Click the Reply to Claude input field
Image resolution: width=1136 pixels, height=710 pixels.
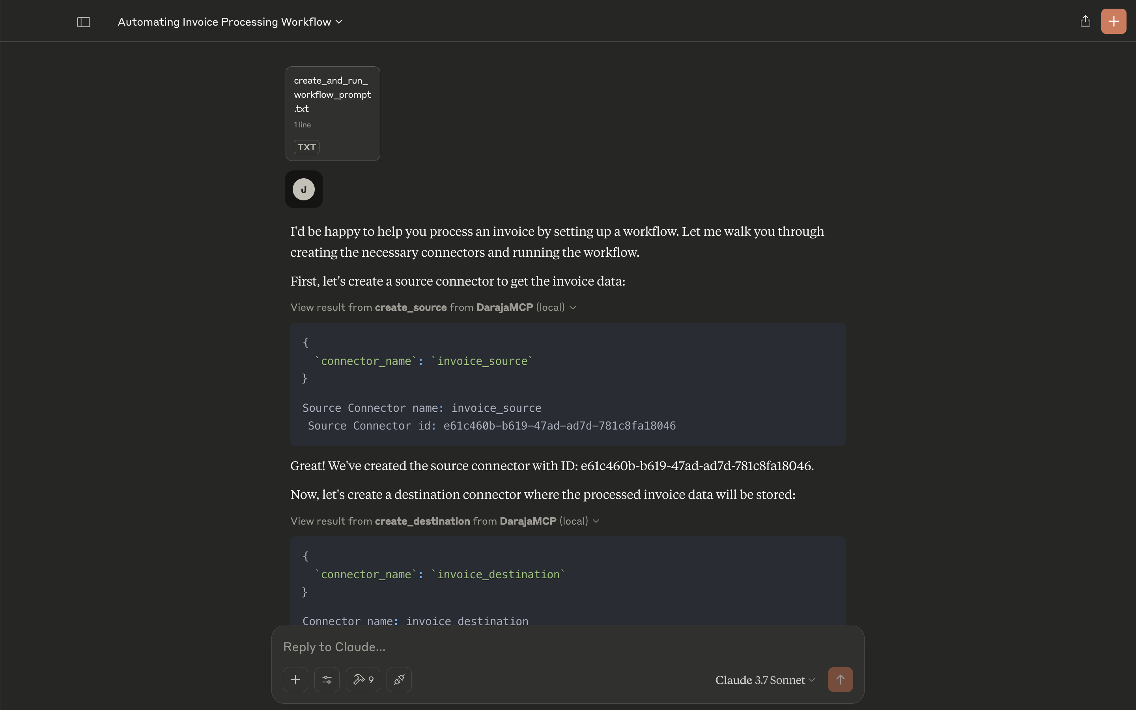tap(540, 647)
